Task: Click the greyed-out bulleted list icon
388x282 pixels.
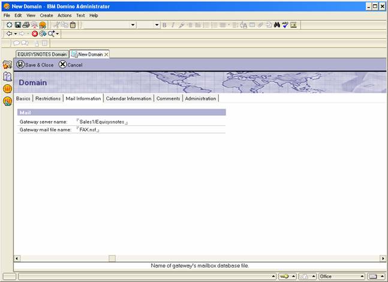Action: tap(206, 25)
